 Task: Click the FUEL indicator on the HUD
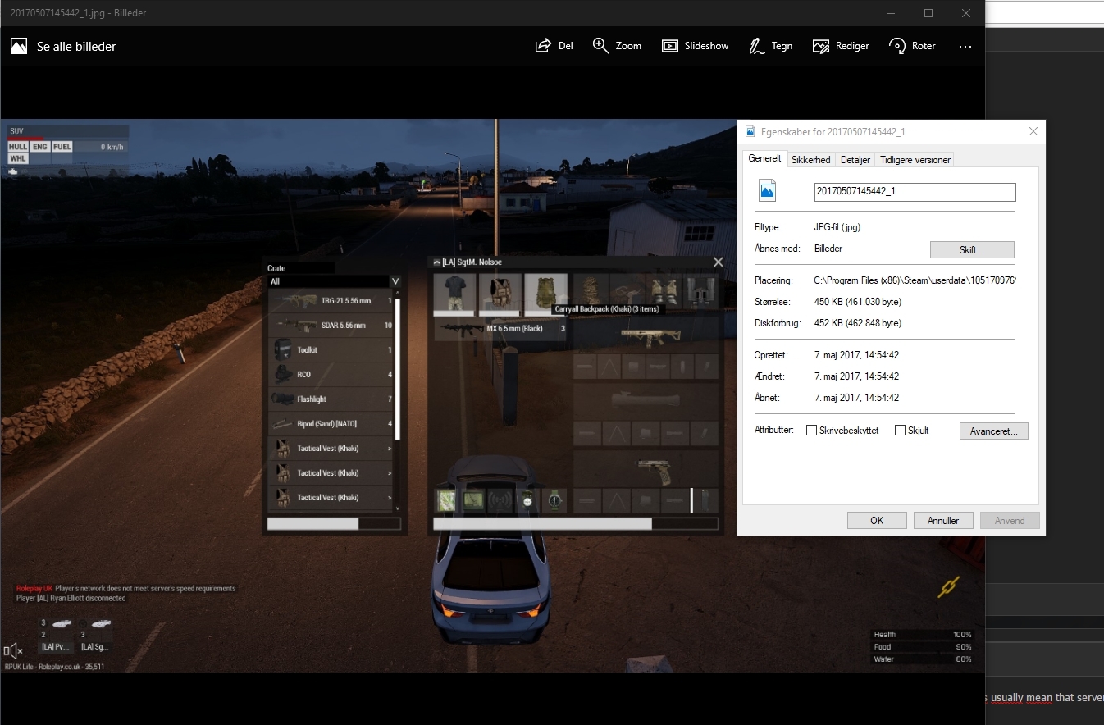62,147
